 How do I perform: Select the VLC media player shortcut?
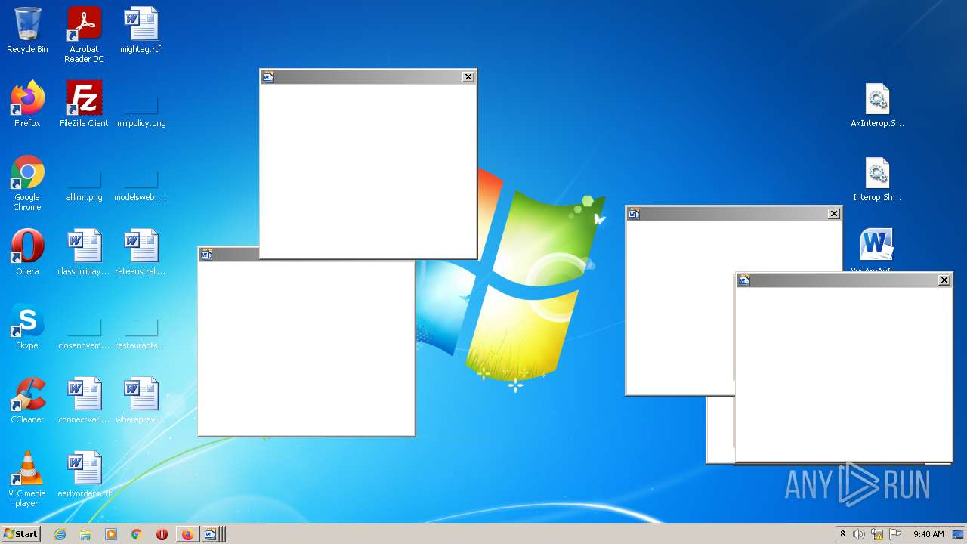pos(27,479)
